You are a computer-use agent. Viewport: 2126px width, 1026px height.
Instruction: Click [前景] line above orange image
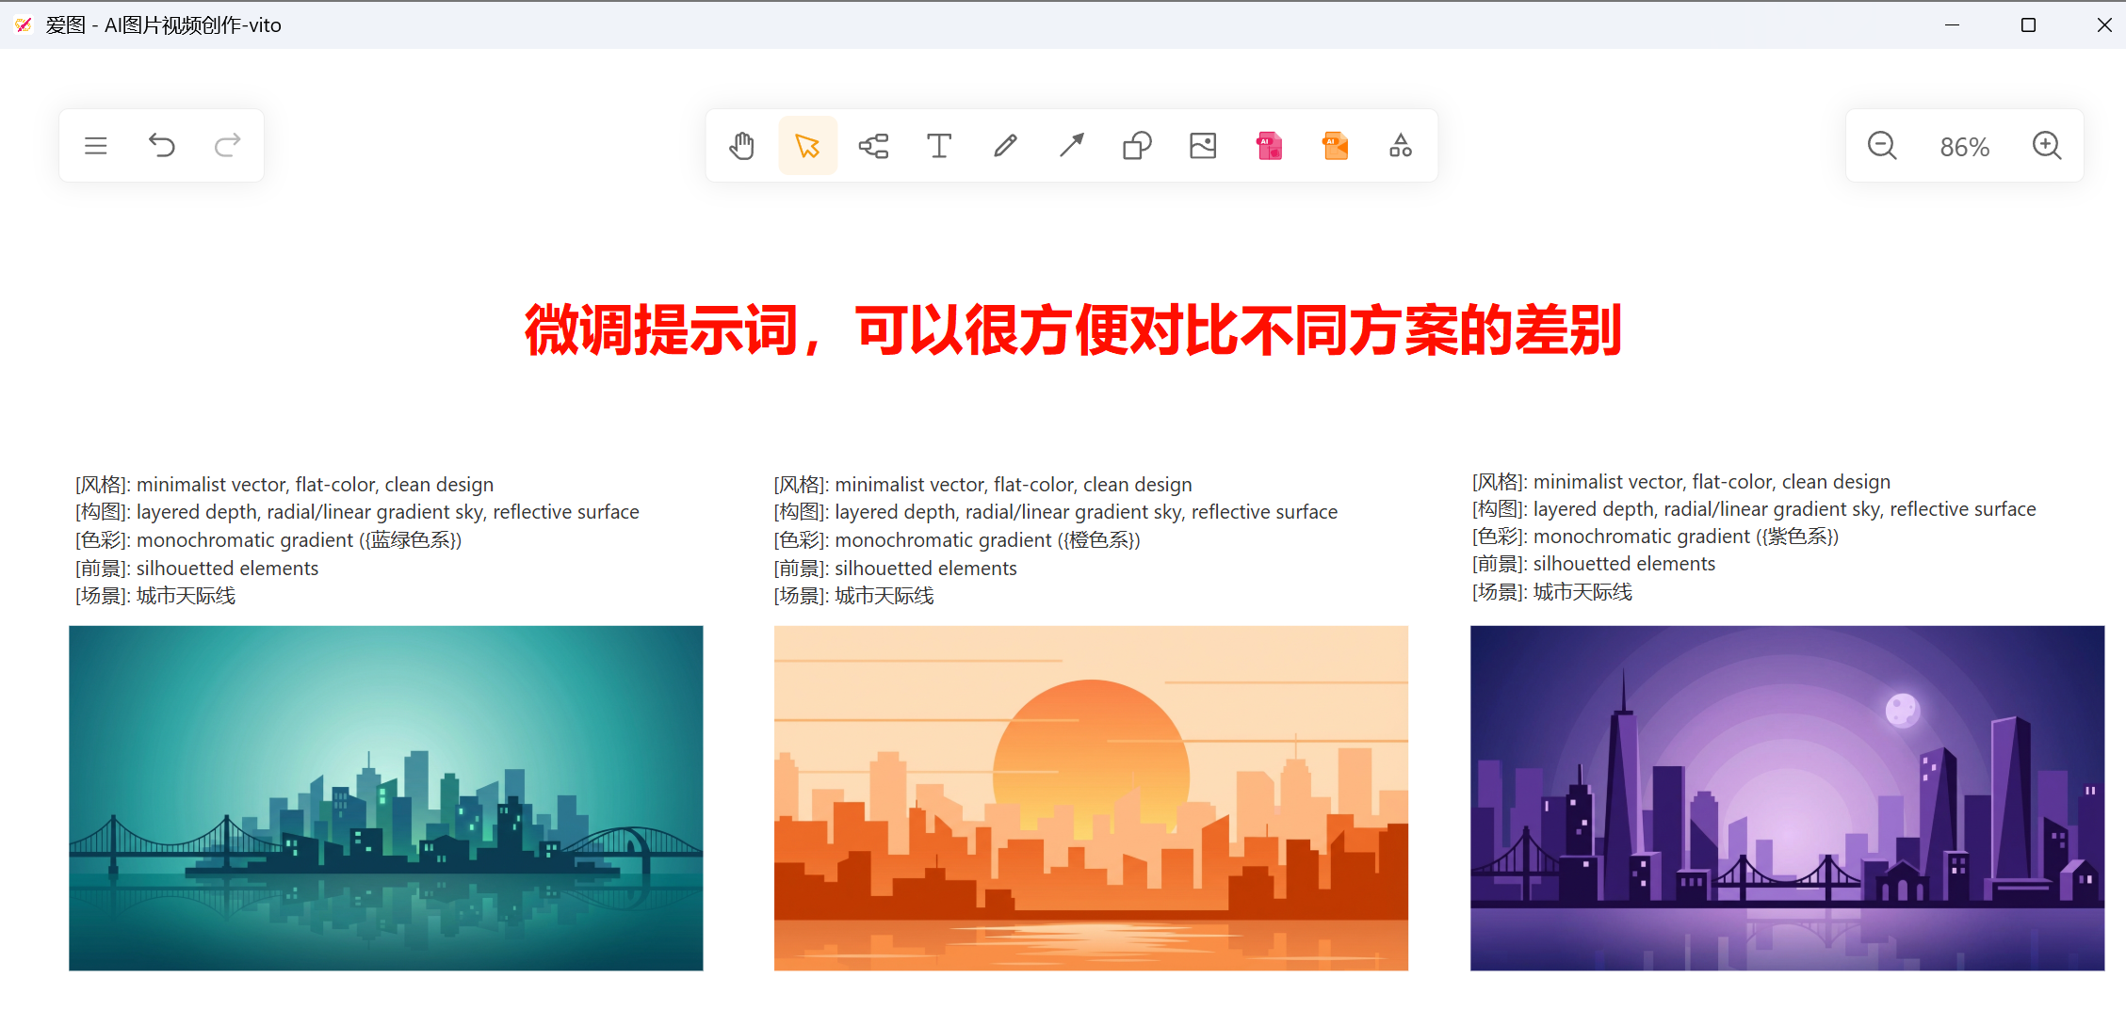[896, 569]
